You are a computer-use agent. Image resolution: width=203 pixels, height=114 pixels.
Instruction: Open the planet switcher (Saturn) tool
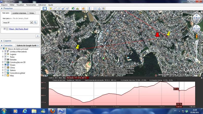pos(83,9)
